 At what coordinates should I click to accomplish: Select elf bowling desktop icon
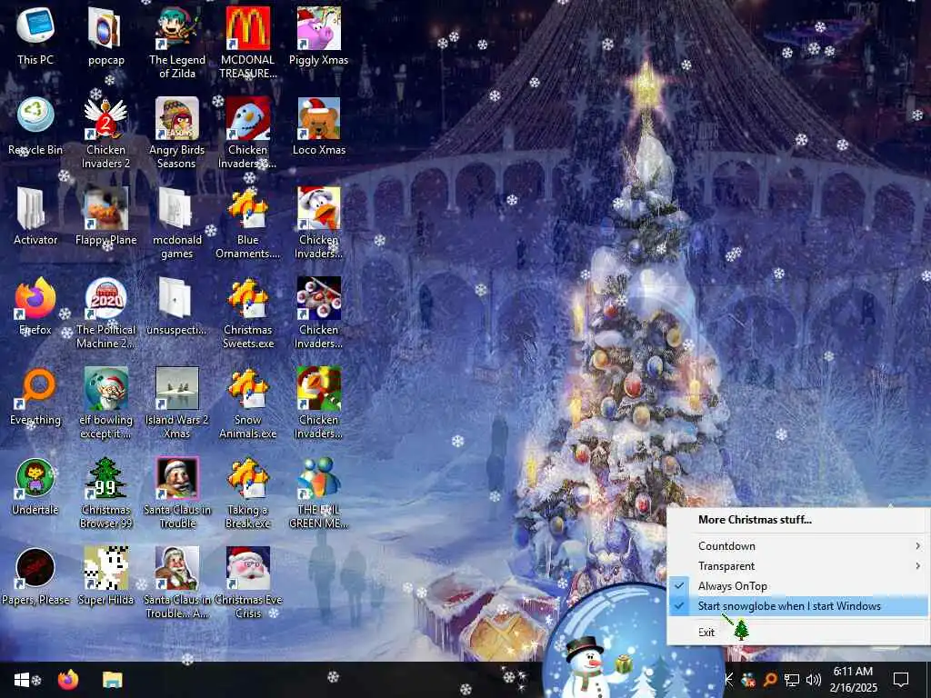click(x=105, y=403)
